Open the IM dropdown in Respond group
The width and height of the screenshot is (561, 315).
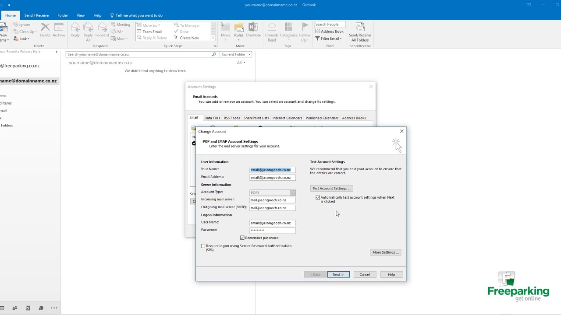[117, 32]
